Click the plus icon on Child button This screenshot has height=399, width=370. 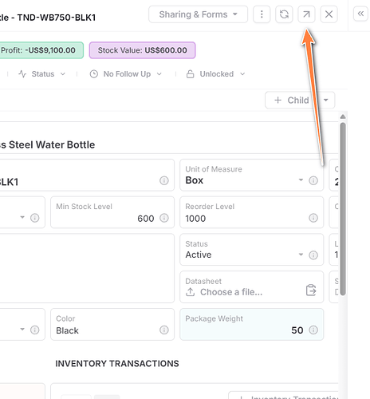click(277, 101)
